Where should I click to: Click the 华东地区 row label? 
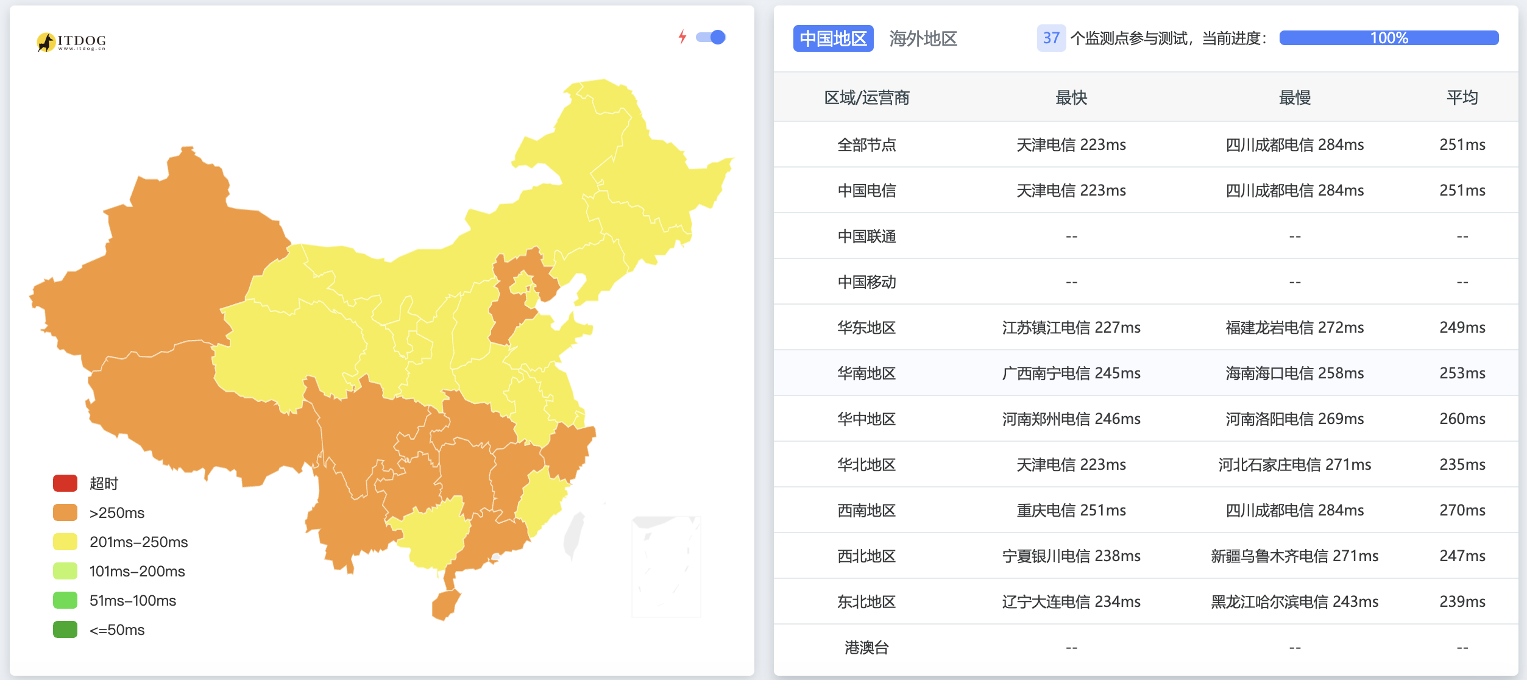[x=866, y=327]
